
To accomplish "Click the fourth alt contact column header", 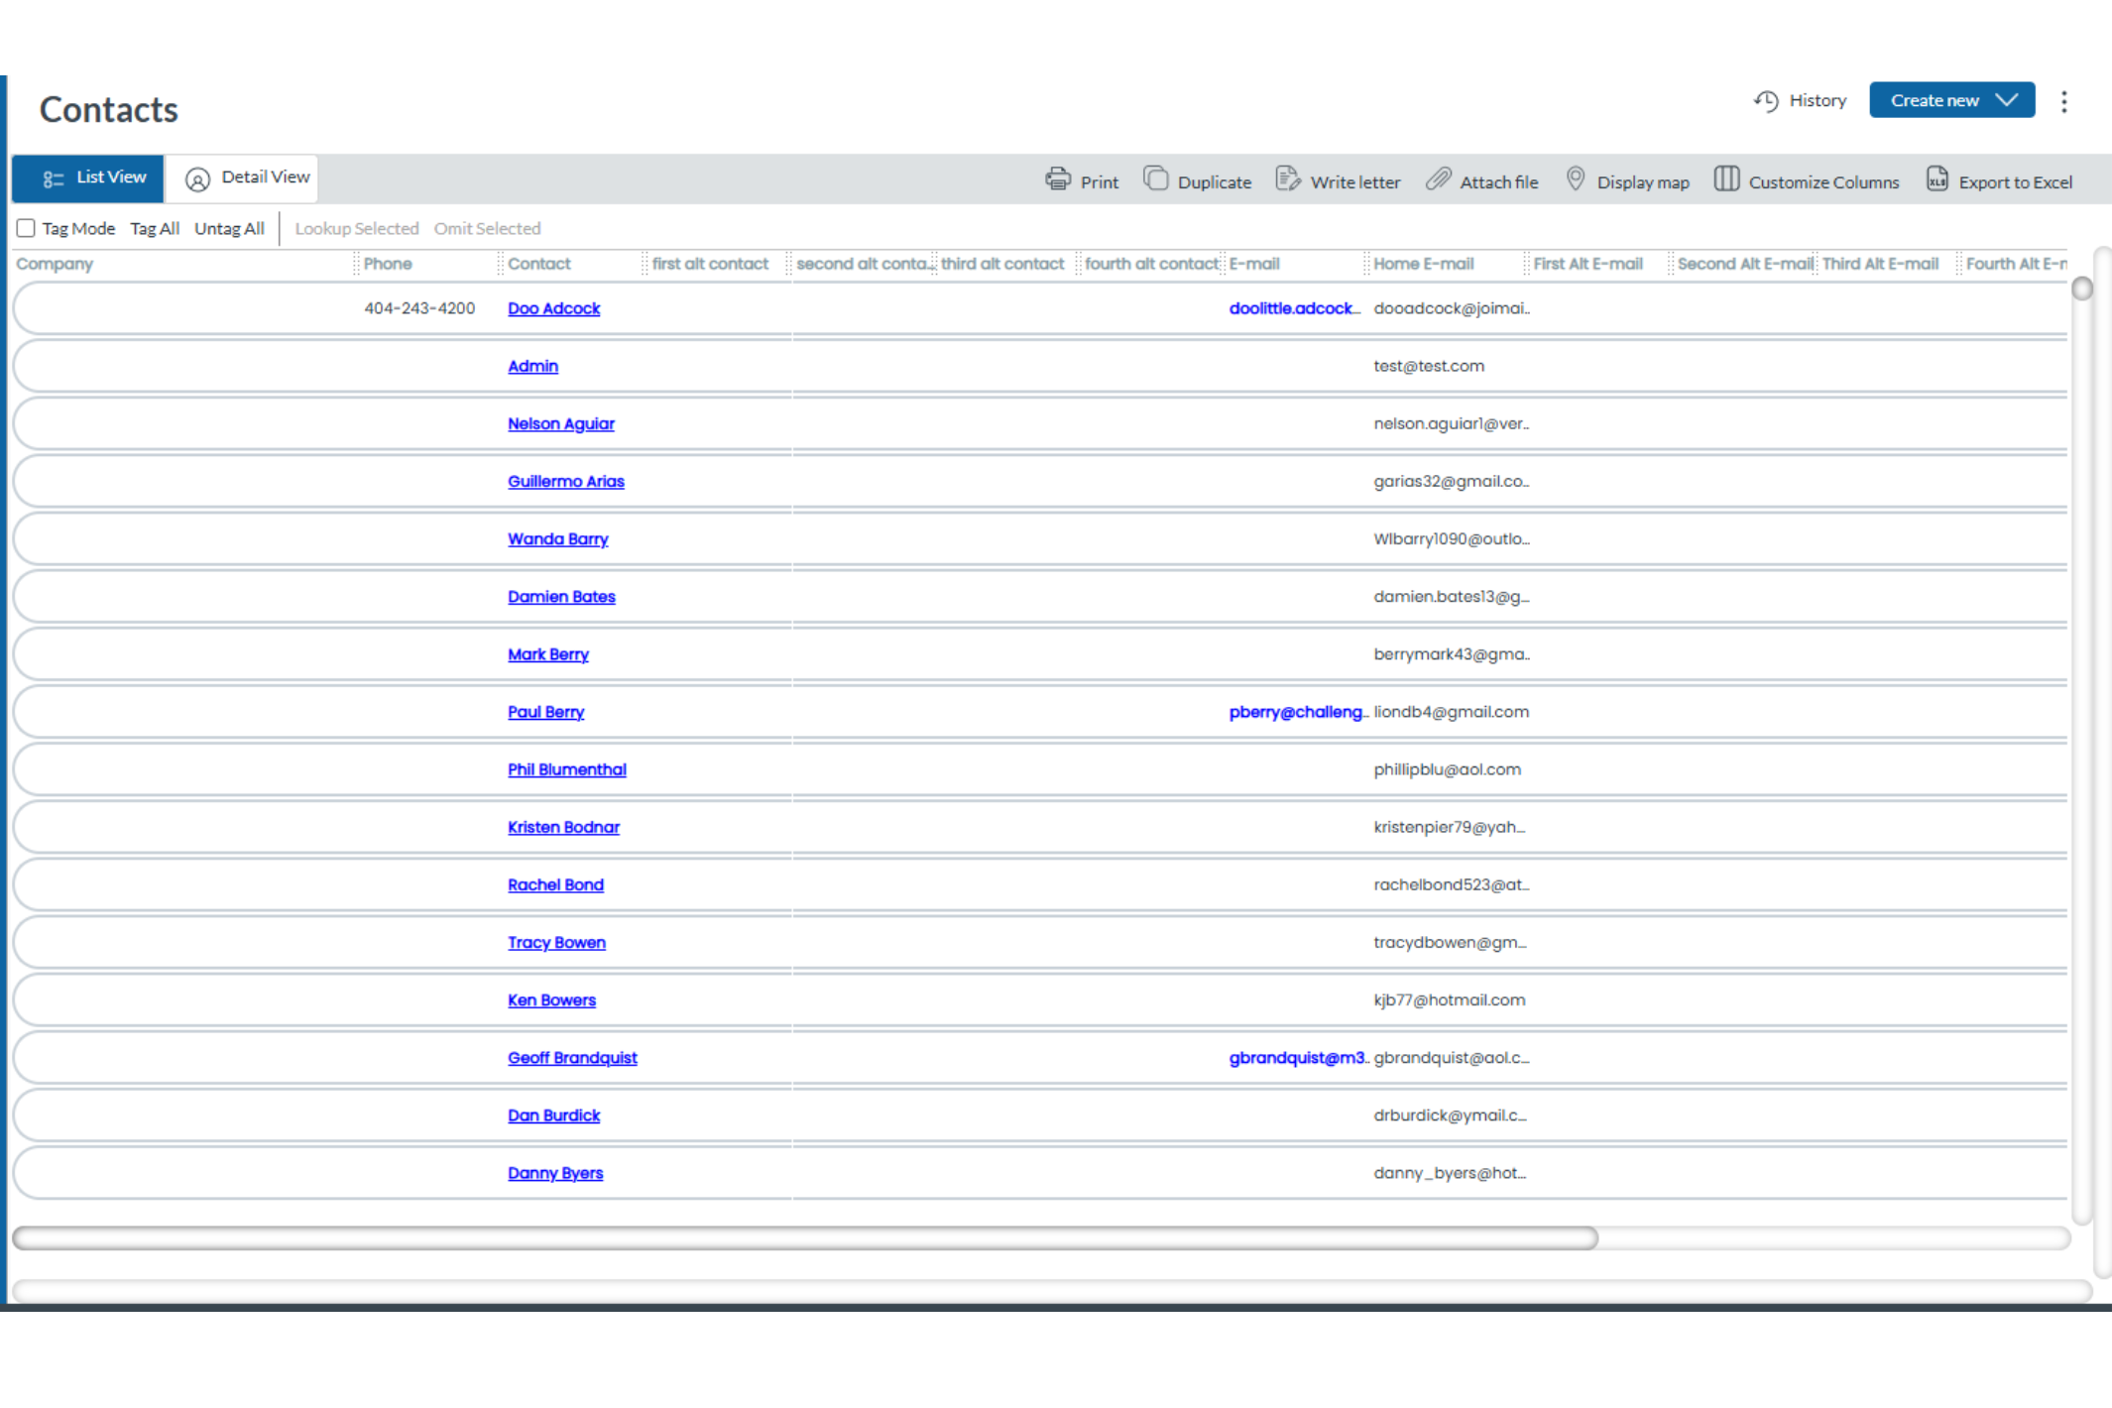I will pos(1151,264).
